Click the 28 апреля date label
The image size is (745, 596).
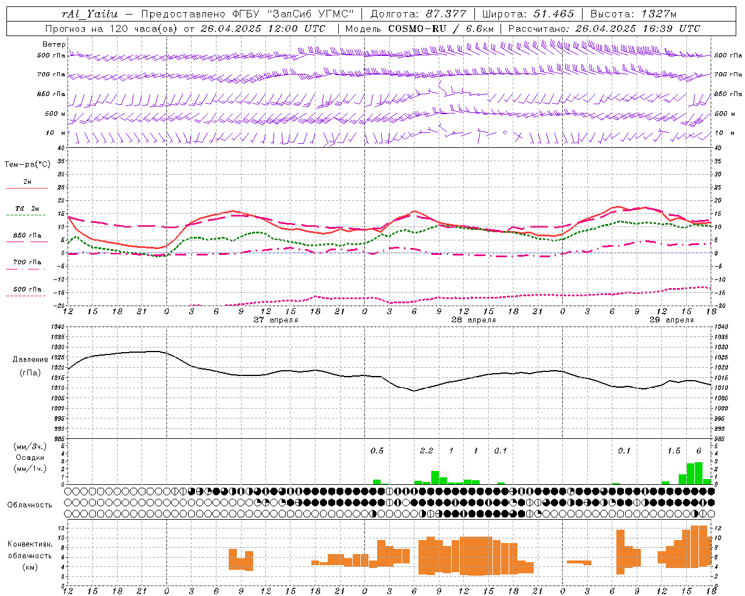click(474, 320)
